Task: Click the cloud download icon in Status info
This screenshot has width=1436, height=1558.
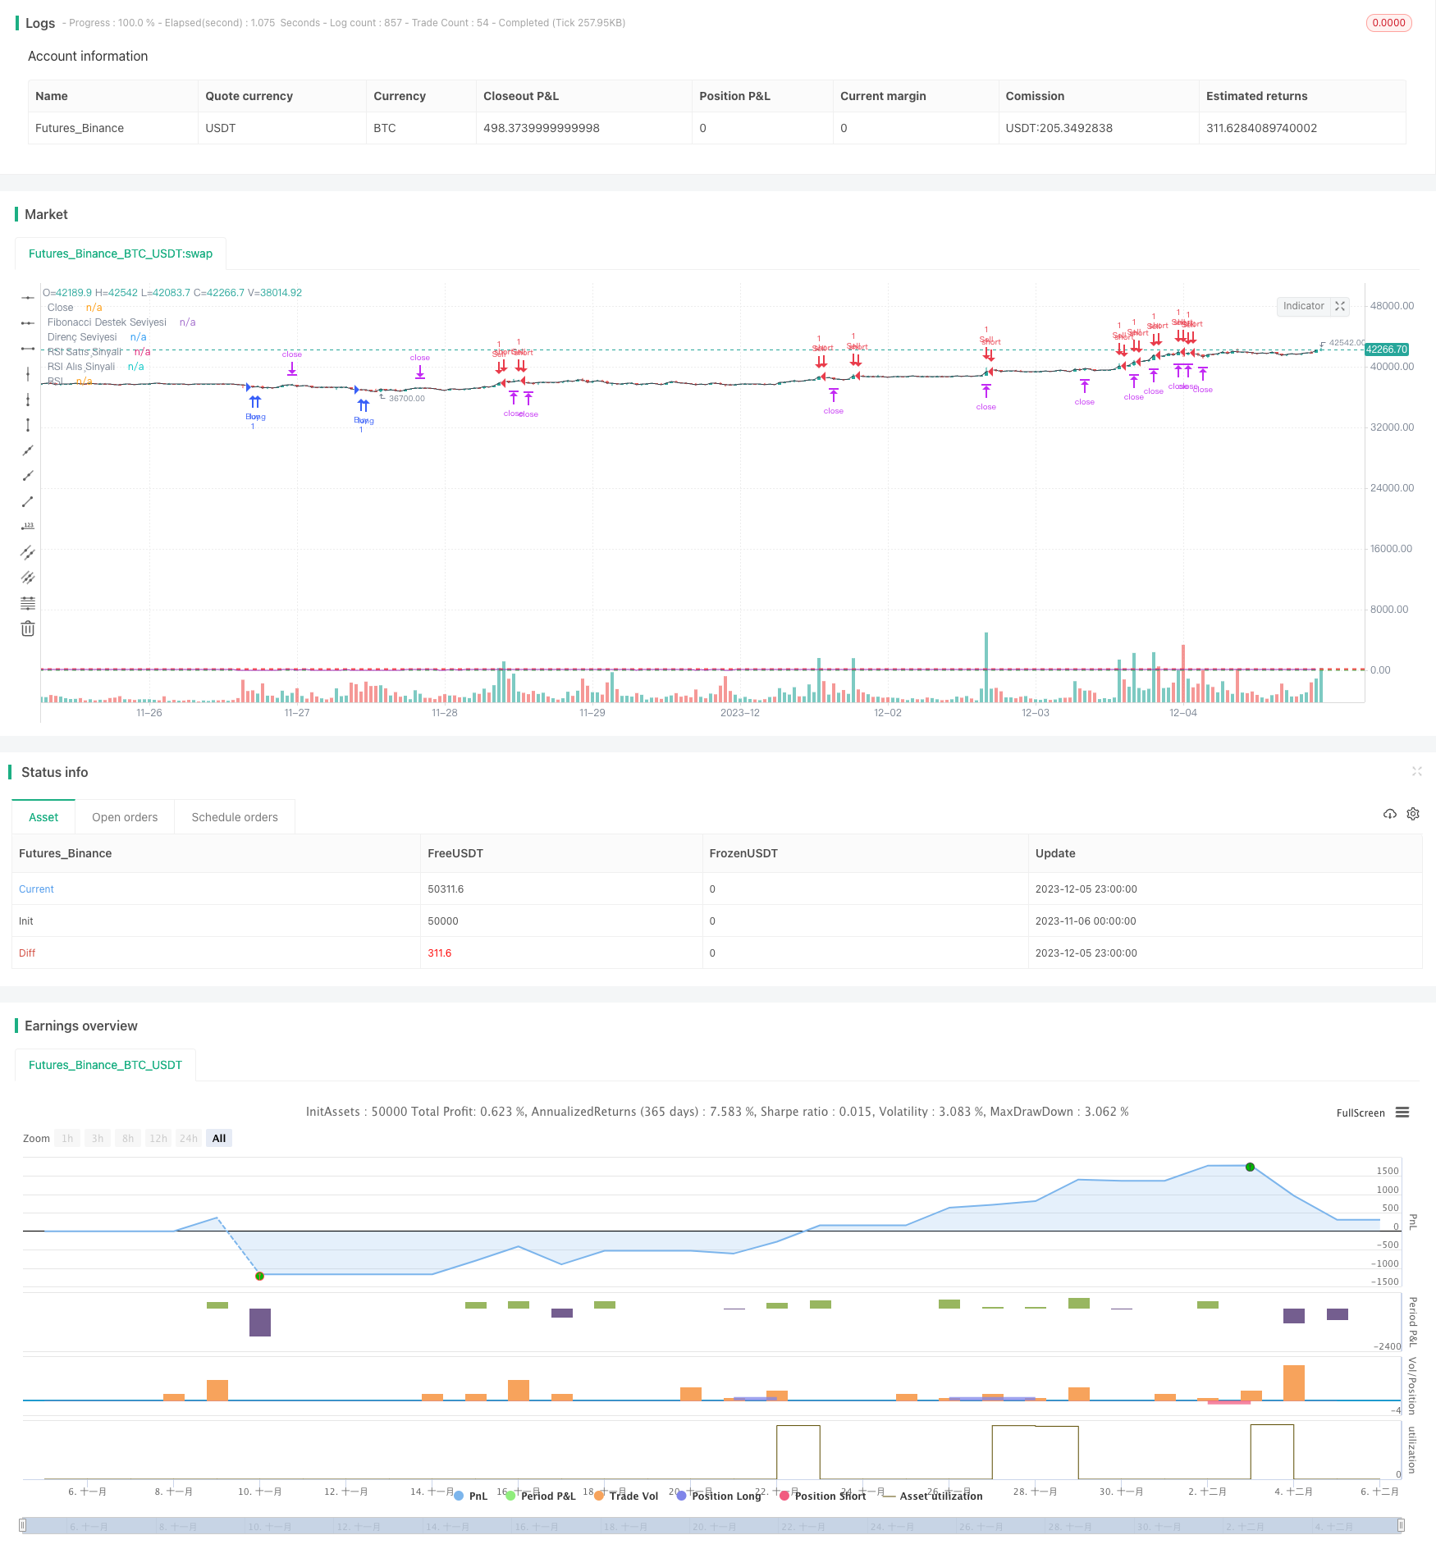Action: click(1389, 814)
